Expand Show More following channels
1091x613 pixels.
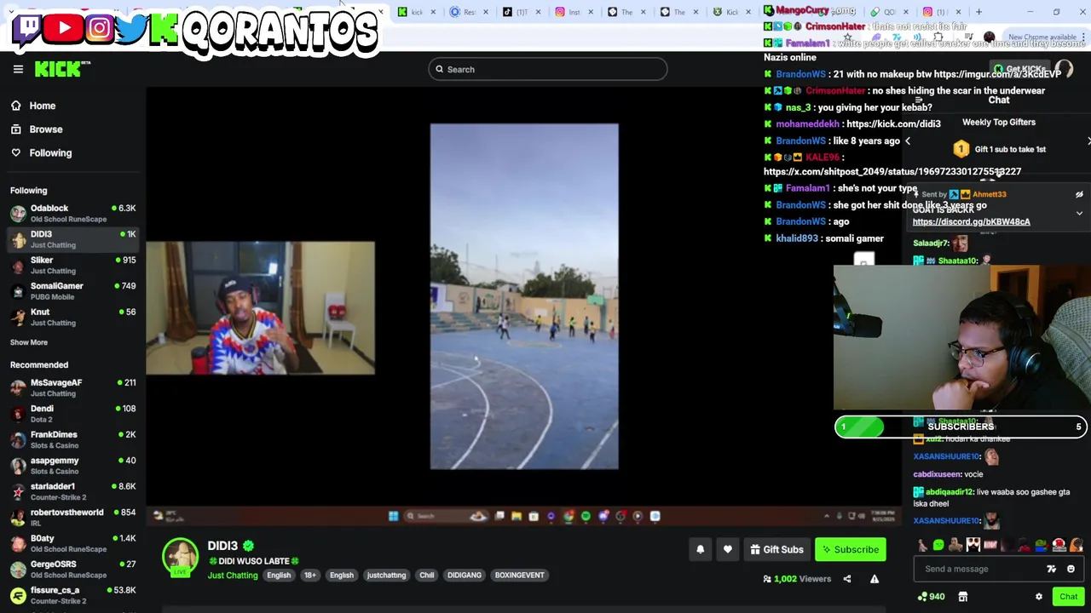coord(29,342)
